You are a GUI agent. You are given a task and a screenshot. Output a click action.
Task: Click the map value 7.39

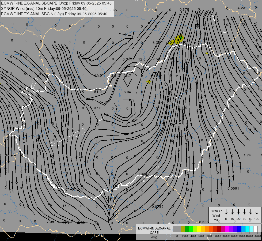50,222
